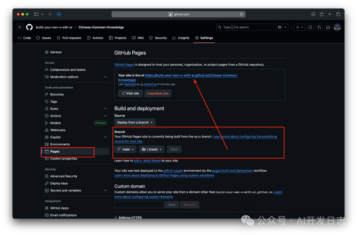
Task: Open the GitHub global navigation hamburger menu
Action: 20,27
